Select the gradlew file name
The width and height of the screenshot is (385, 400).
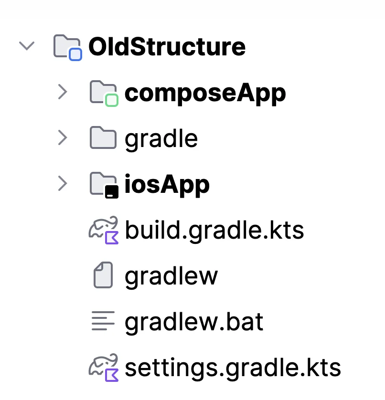click(171, 276)
